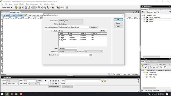Click the Point to File icon next to the Link field

102,81
